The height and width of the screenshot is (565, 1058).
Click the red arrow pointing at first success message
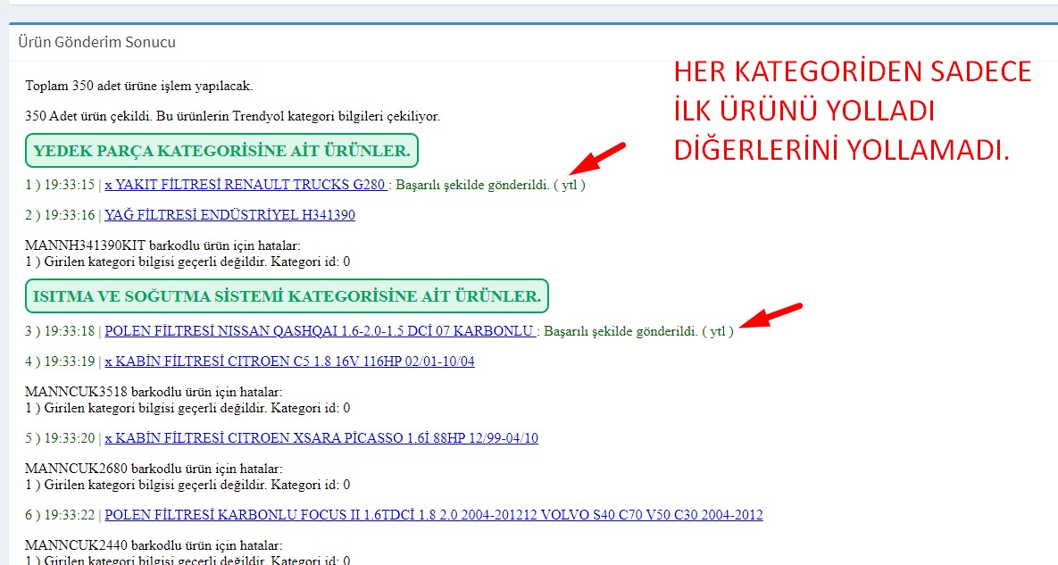click(x=596, y=158)
